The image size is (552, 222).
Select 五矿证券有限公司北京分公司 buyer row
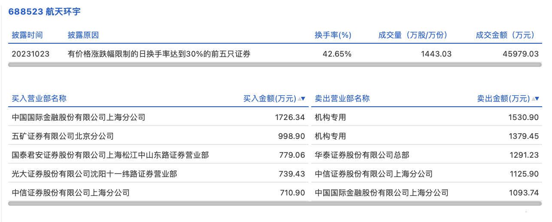click(63, 136)
